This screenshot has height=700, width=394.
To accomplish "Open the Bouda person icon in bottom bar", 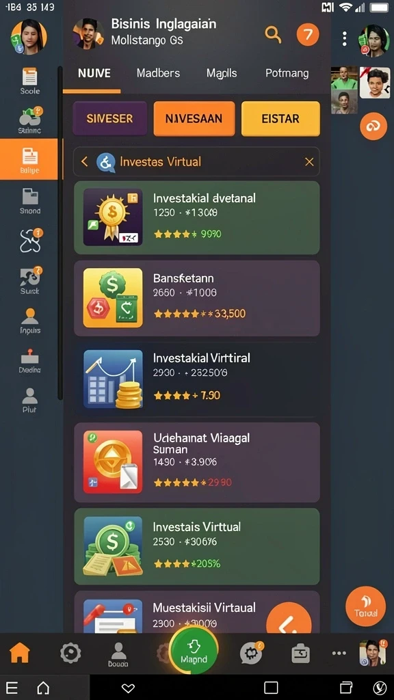I will tap(118, 654).
